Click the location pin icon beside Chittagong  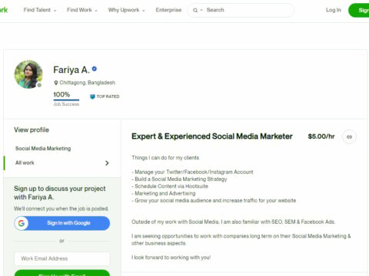(x=56, y=83)
